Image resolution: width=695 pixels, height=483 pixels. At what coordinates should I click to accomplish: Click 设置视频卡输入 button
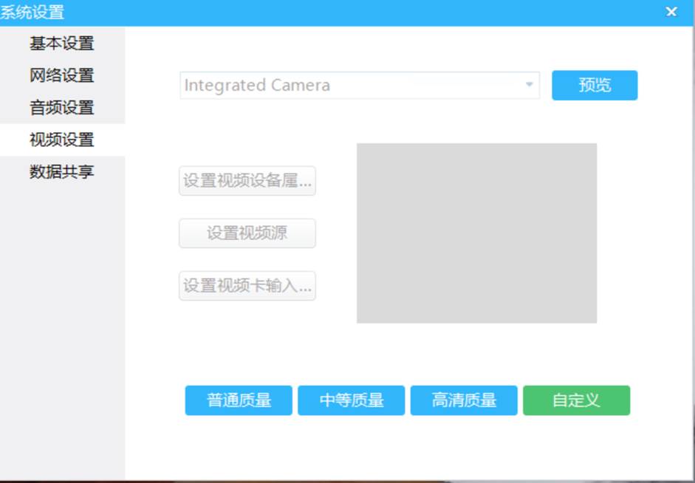click(x=247, y=286)
